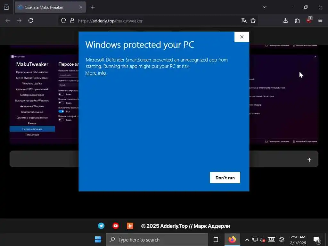Open the notification center with 6 notifications
This screenshot has width=328, height=246.
(x=317, y=240)
